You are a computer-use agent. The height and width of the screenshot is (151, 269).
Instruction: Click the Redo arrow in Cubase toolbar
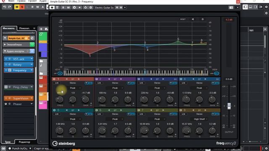10,7
